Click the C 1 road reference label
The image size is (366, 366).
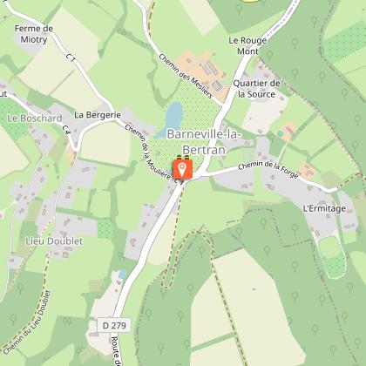point(71,57)
